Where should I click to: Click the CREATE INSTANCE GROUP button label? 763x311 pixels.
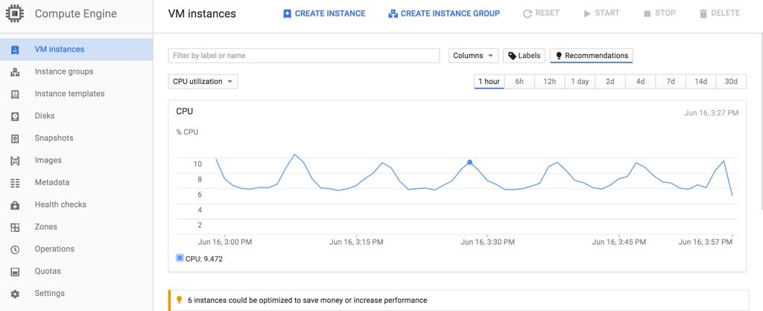pos(450,13)
